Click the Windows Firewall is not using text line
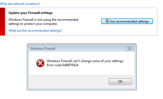Screen dimensions: 163x99 coord(43,20)
